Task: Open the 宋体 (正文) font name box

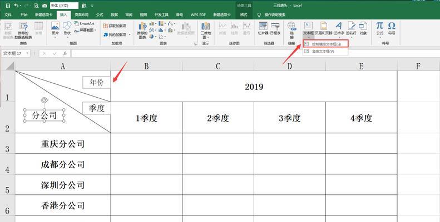Action: point(65,6)
